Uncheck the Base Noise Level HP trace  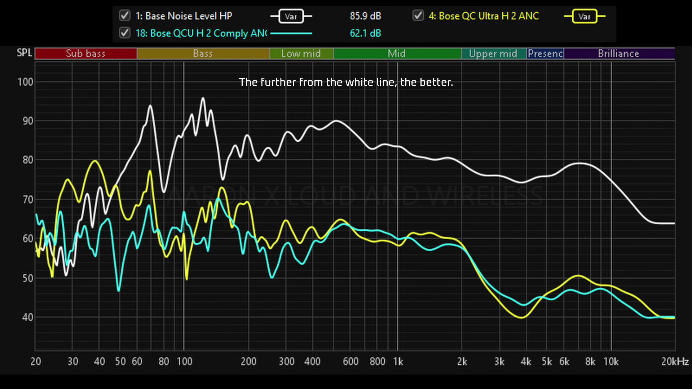[x=125, y=16]
